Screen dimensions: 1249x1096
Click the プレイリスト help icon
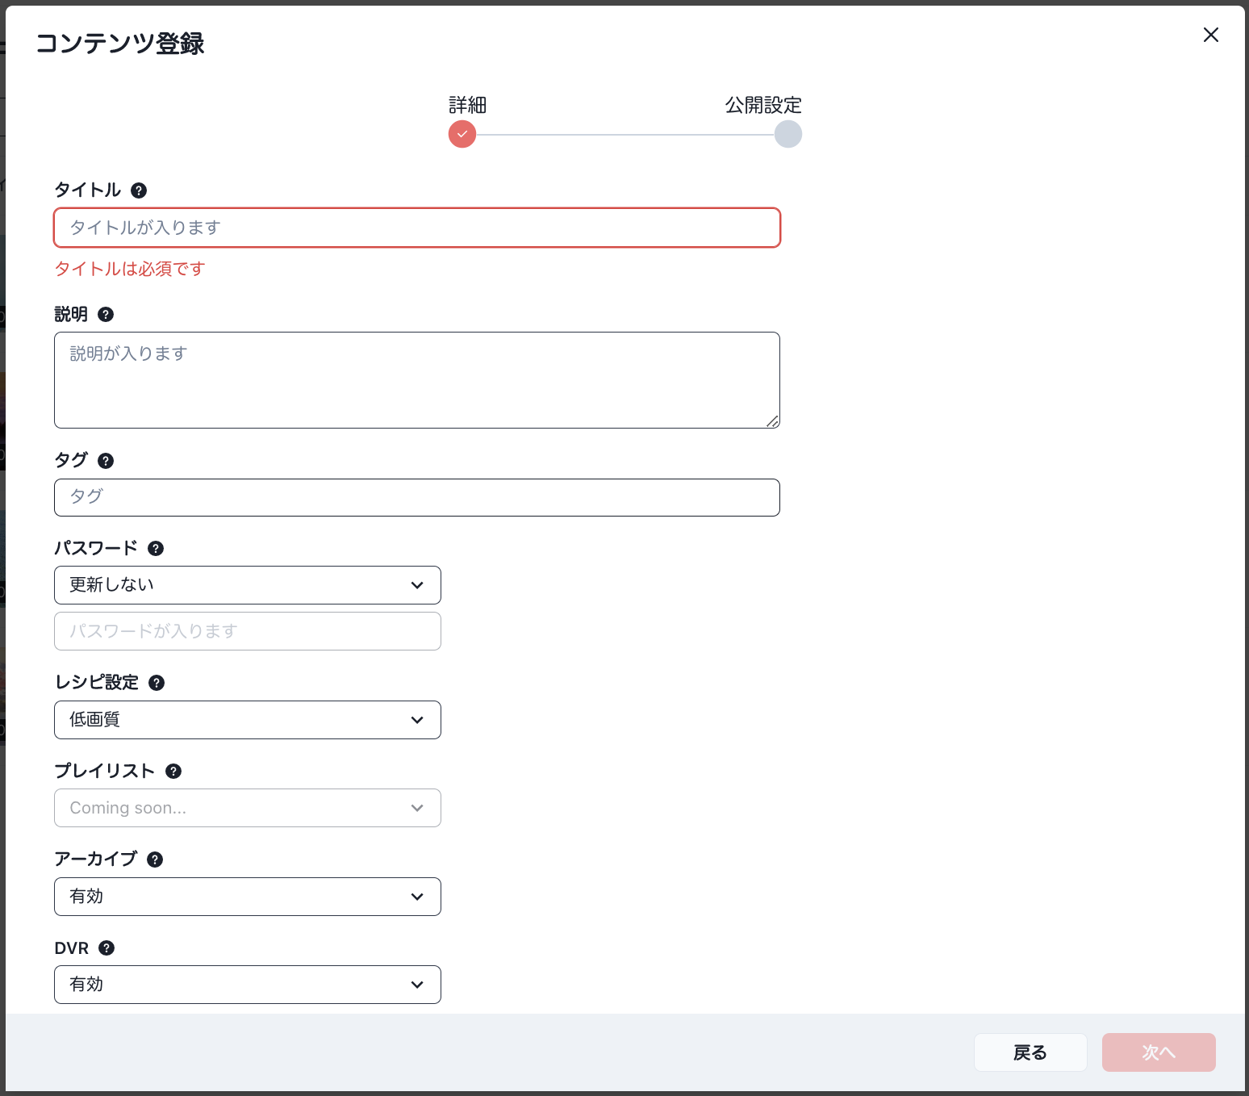pyautogui.click(x=173, y=772)
